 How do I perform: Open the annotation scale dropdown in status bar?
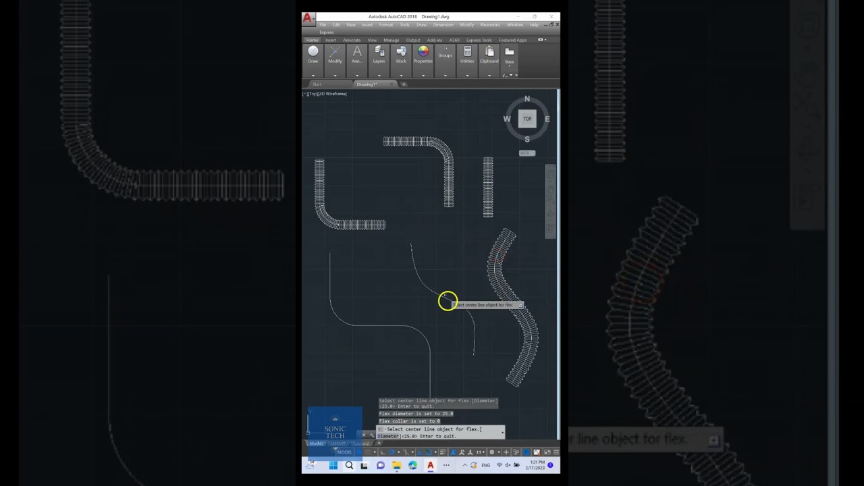point(480,452)
